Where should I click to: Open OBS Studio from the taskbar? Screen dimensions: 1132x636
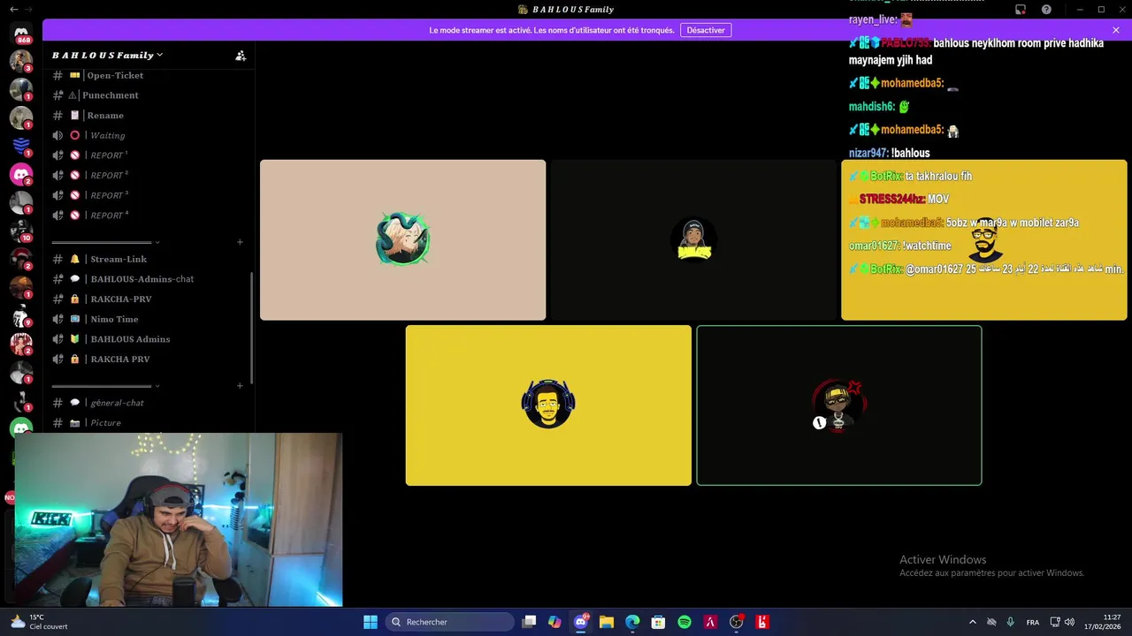pos(736,622)
